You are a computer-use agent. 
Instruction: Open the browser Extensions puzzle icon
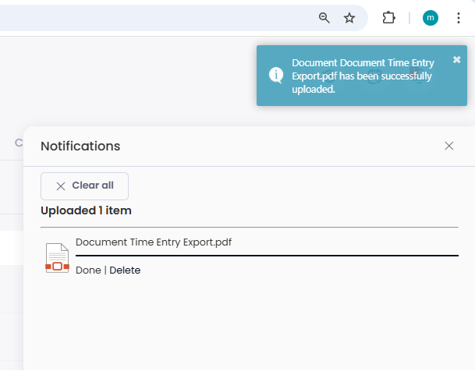388,18
